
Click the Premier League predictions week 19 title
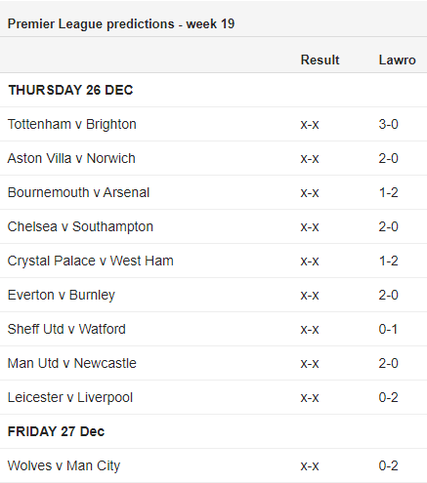pos(121,23)
